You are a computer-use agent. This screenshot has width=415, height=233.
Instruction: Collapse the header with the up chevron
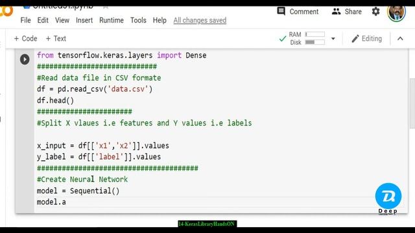coord(400,39)
